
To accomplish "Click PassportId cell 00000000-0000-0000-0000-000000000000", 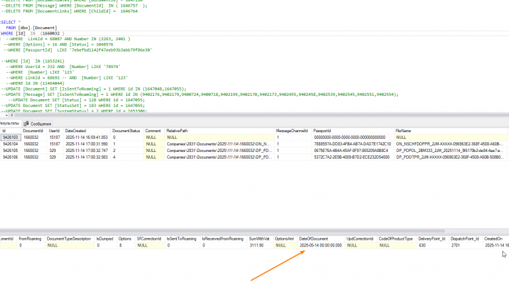I will click(x=353, y=137).
